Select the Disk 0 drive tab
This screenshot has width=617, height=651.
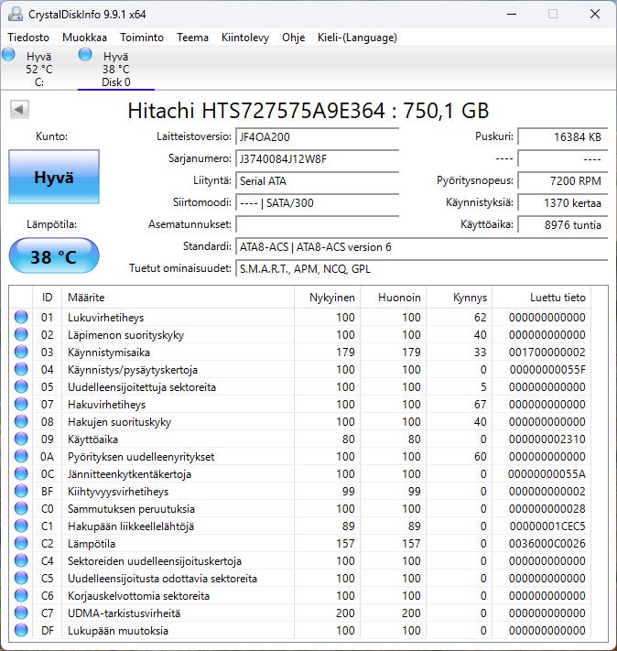click(x=116, y=69)
